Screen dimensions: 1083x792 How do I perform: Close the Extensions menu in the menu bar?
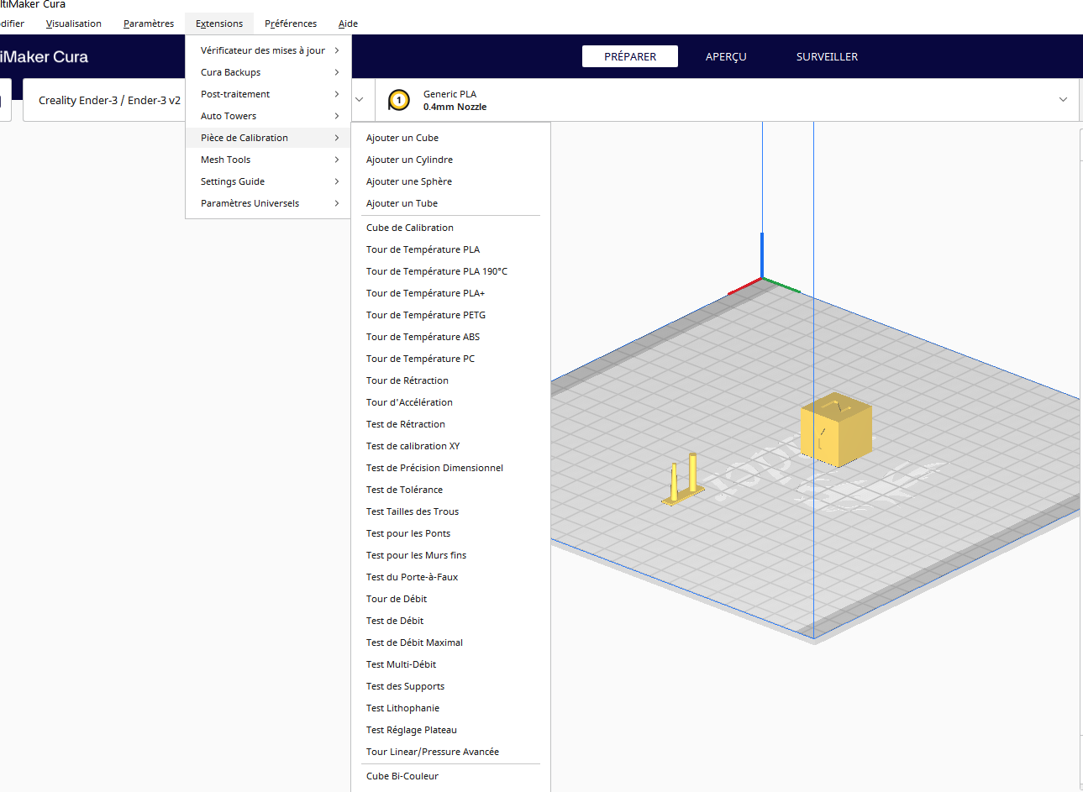click(x=219, y=24)
